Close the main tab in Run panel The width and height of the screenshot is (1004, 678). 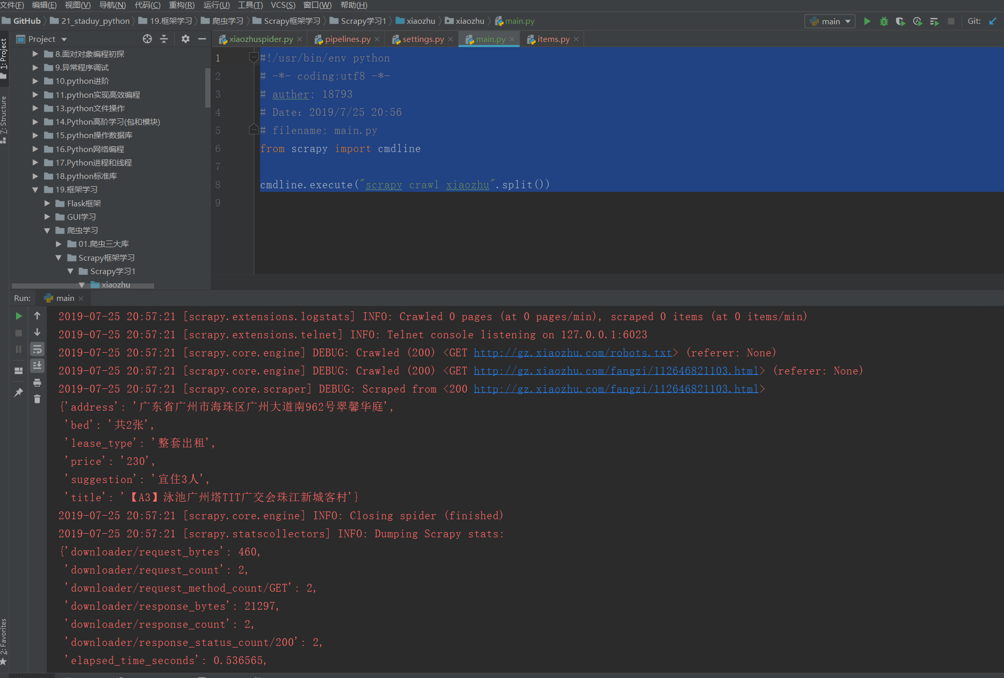[81, 298]
